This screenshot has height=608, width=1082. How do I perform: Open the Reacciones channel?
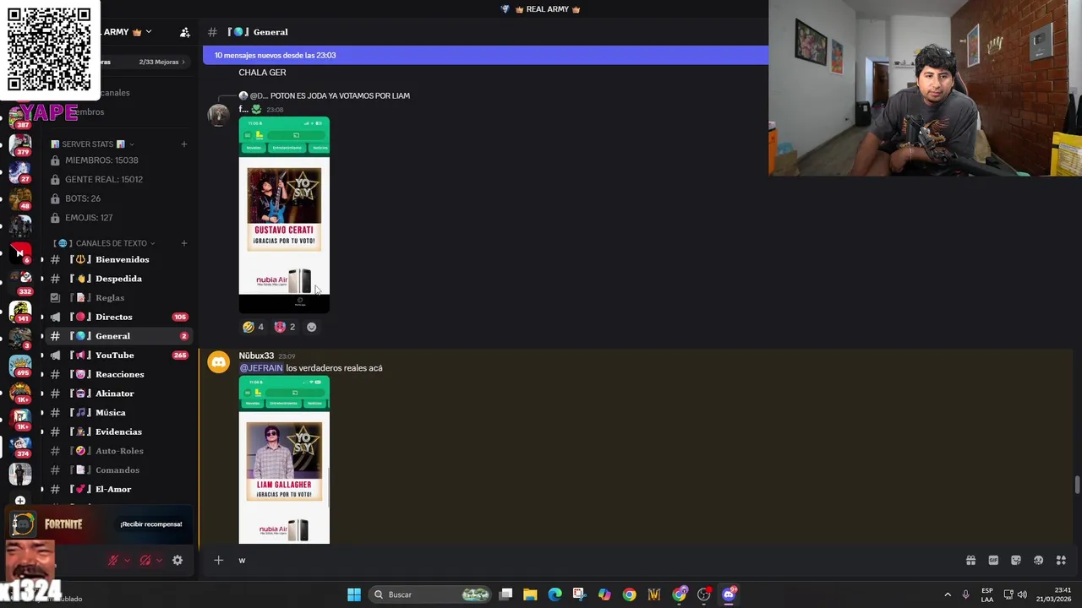coord(118,374)
